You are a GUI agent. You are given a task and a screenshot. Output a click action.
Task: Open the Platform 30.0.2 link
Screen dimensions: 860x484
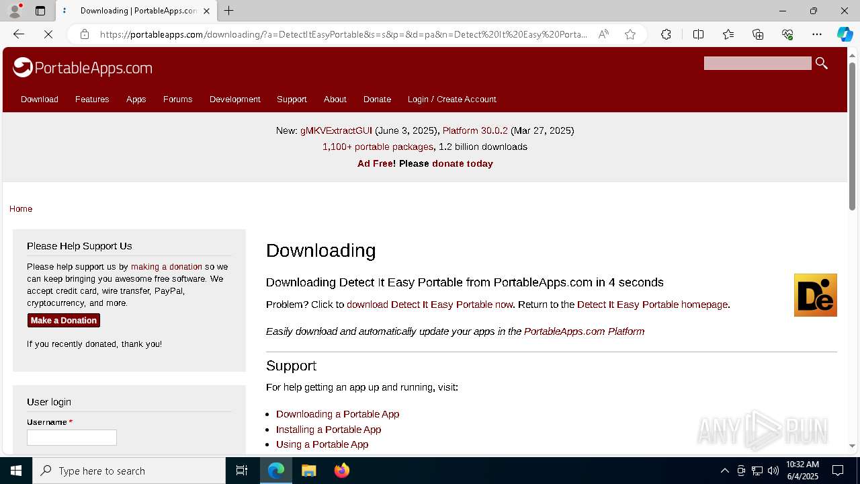tap(475, 130)
